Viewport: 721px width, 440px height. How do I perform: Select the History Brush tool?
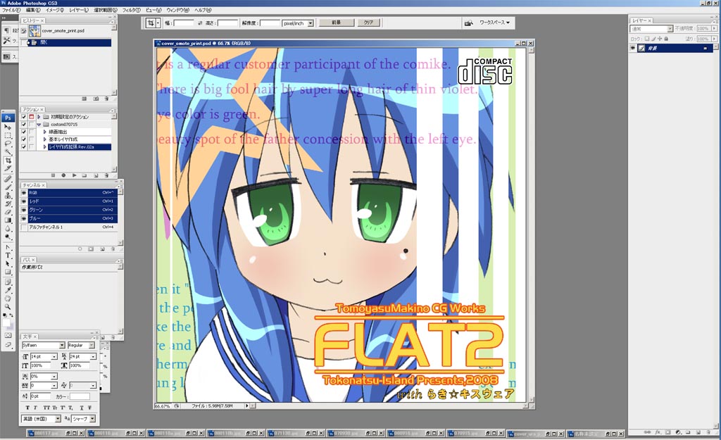8,203
